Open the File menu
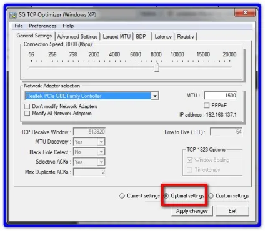This screenshot has width=265, height=231. [19, 26]
